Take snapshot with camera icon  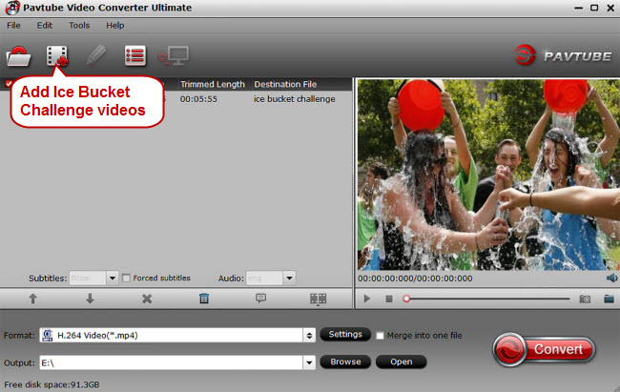(585, 299)
